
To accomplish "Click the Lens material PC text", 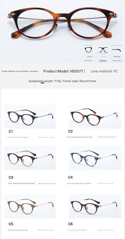I will (x=104, y=71).
